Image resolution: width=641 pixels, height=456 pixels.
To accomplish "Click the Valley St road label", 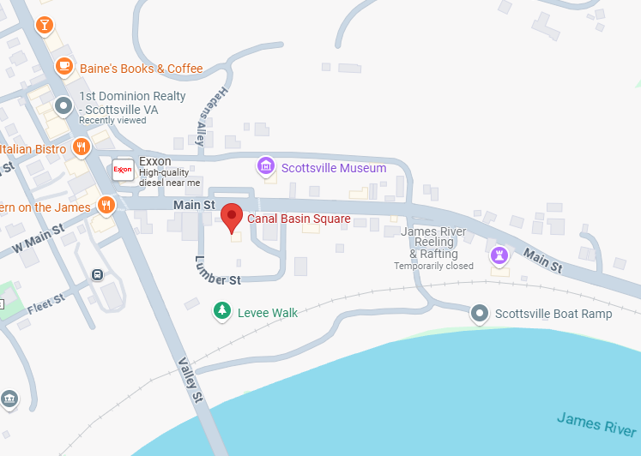I will coord(190,380).
